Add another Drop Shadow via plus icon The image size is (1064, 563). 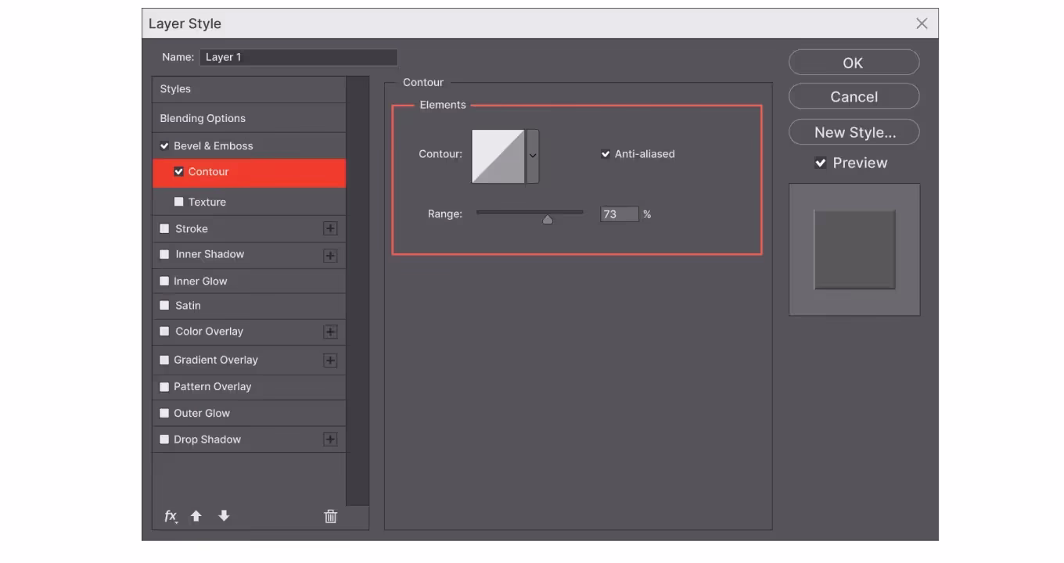point(330,439)
